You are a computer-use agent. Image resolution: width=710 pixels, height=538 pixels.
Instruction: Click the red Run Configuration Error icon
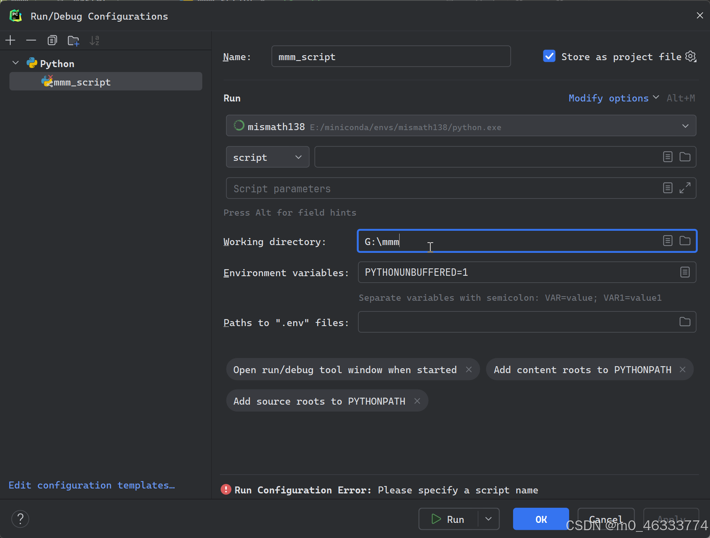coord(226,489)
